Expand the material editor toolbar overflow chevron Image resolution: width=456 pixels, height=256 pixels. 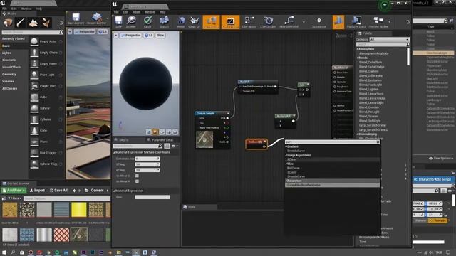pyautogui.click(x=408, y=22)
